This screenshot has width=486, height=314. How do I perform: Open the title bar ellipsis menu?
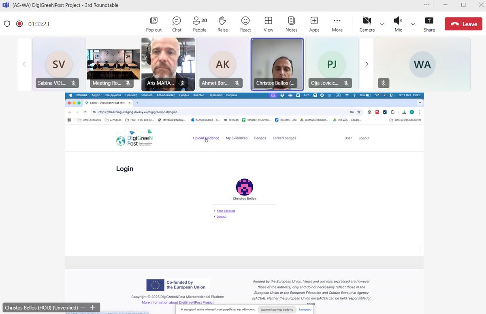pyautogui.click(x=427, y=5)
